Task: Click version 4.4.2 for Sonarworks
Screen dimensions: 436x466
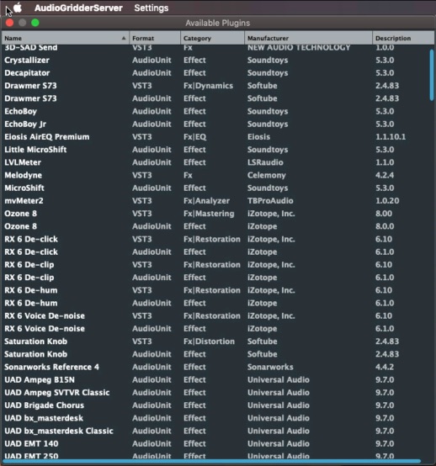Action: 385,367
